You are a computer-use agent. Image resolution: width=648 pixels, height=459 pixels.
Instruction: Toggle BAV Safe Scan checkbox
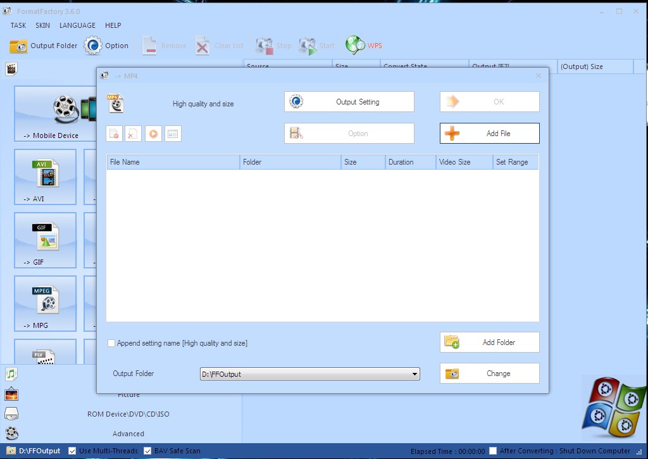(x=147, y=451)
